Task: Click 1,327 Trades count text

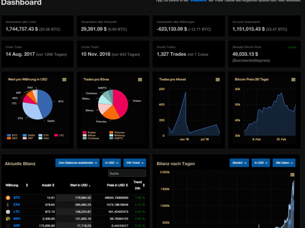Action: click(172, 54)
